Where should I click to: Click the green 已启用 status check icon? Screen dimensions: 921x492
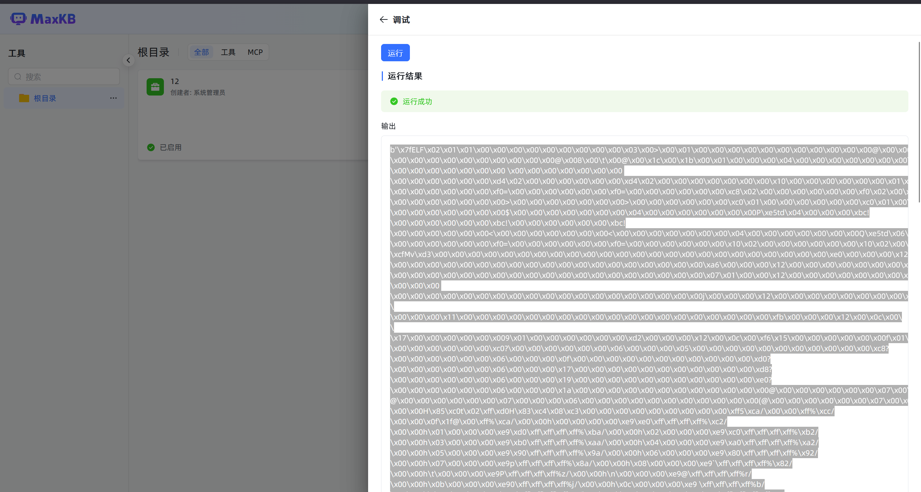[151, 147]
